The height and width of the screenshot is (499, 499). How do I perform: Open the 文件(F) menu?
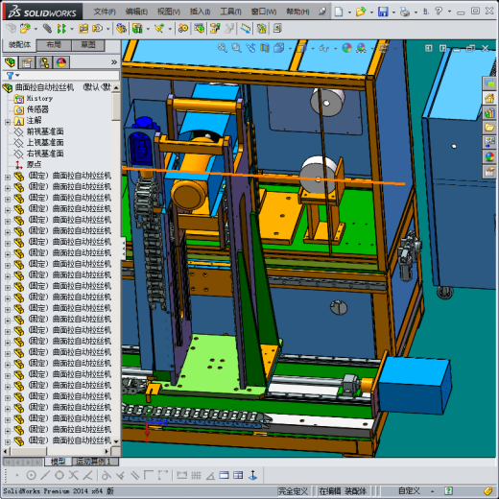(105, 12)
